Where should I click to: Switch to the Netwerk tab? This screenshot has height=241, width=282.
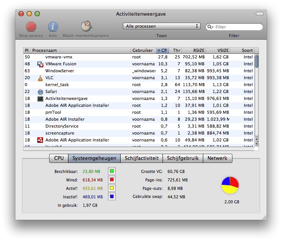(217, 158)
